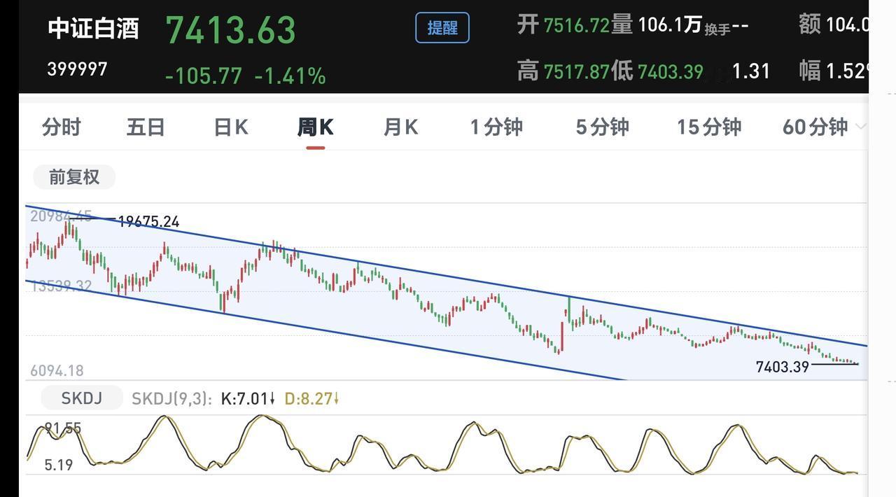Click the 中证白酒 index name

point(93,29)
